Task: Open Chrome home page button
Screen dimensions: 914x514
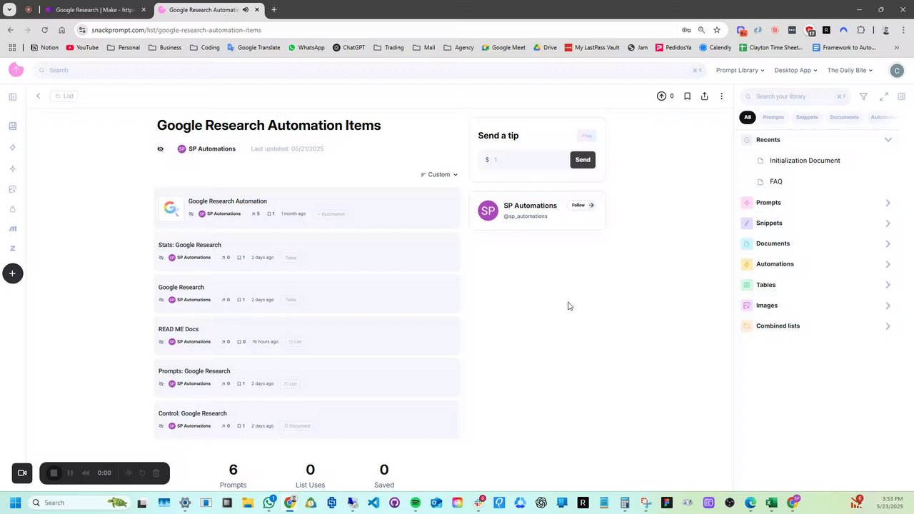Action: 61,30
